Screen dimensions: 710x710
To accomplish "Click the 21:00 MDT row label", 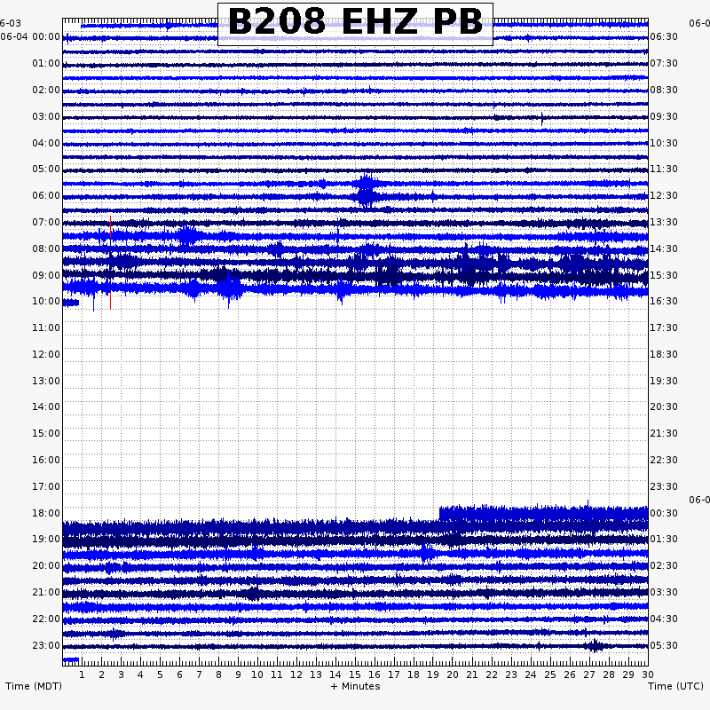I will [x=46, y=592].
